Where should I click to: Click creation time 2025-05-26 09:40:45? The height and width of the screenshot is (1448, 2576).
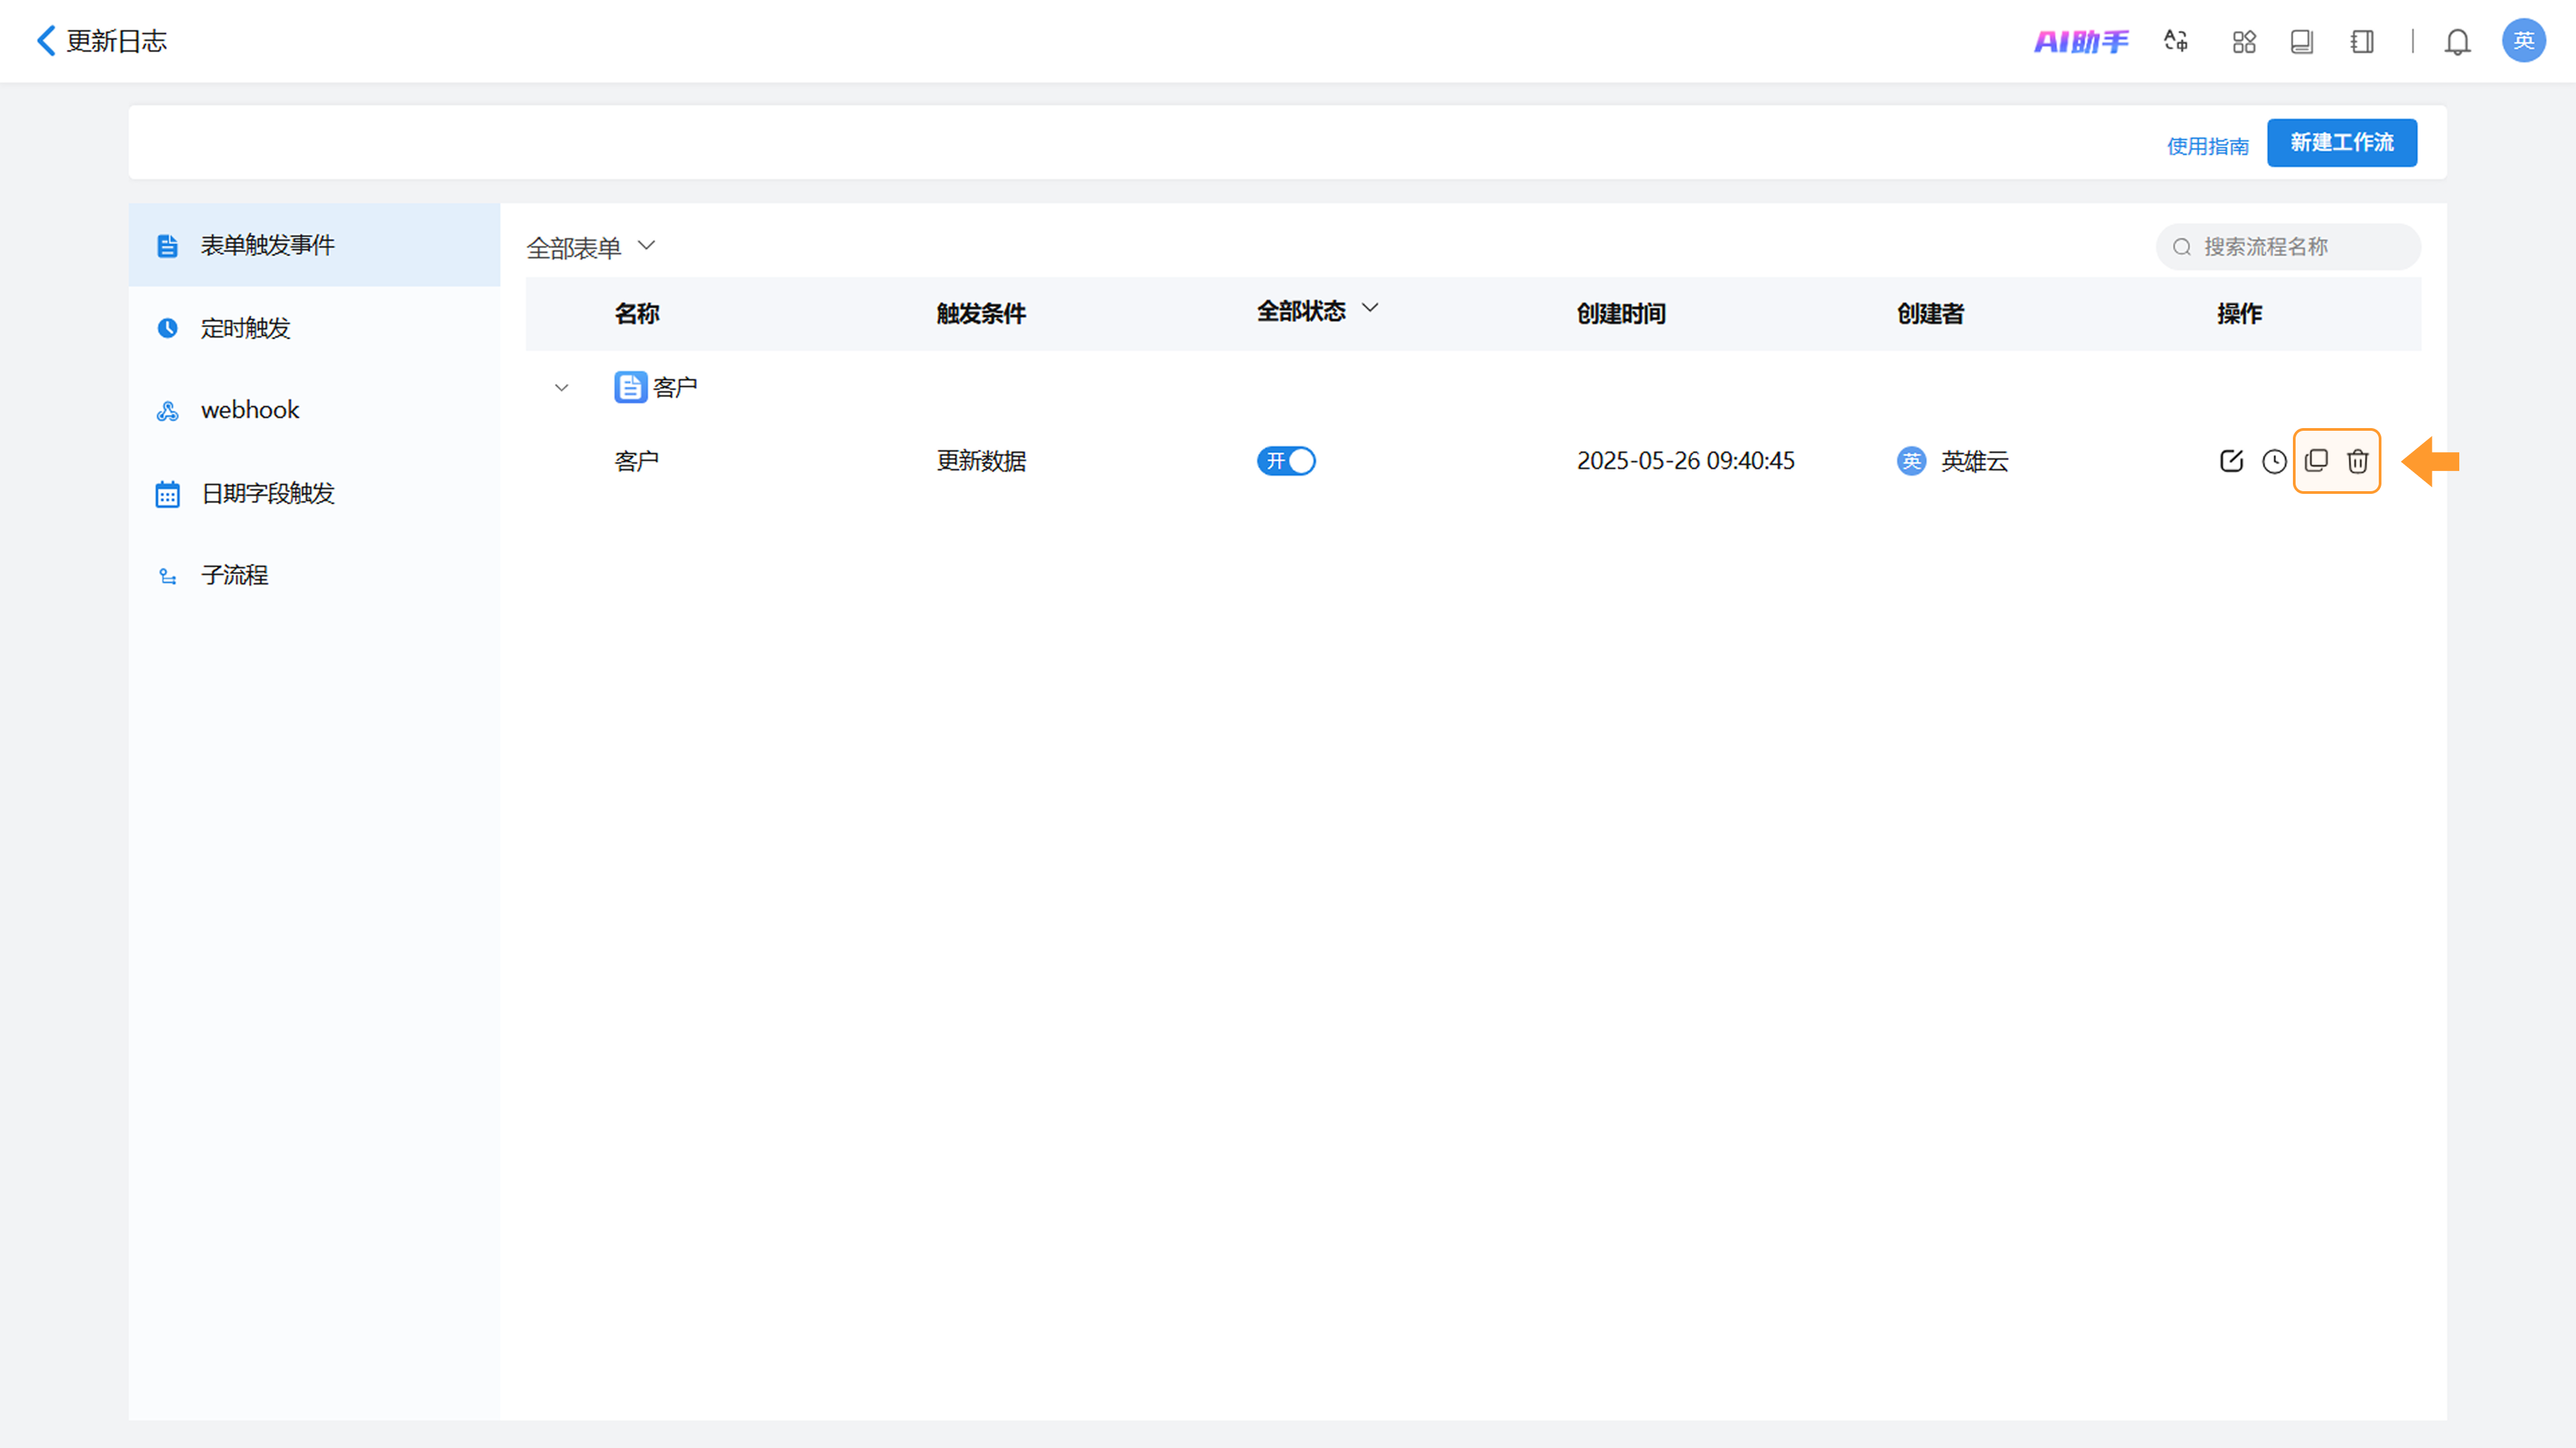[1686, 461]
